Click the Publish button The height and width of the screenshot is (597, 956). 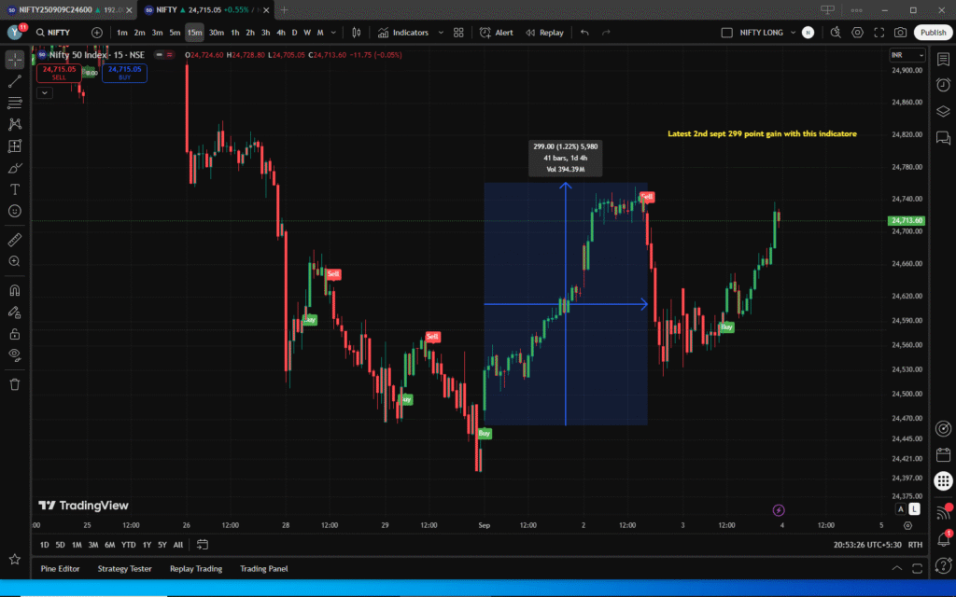pyautogui.click(x=933, y=33)
